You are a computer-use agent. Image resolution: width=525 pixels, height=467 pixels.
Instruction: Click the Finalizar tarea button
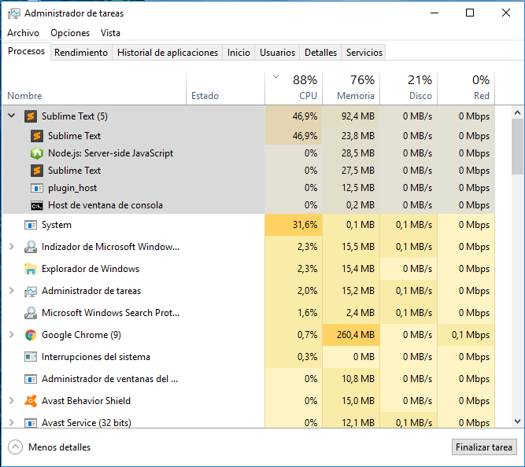coord(484,447)
